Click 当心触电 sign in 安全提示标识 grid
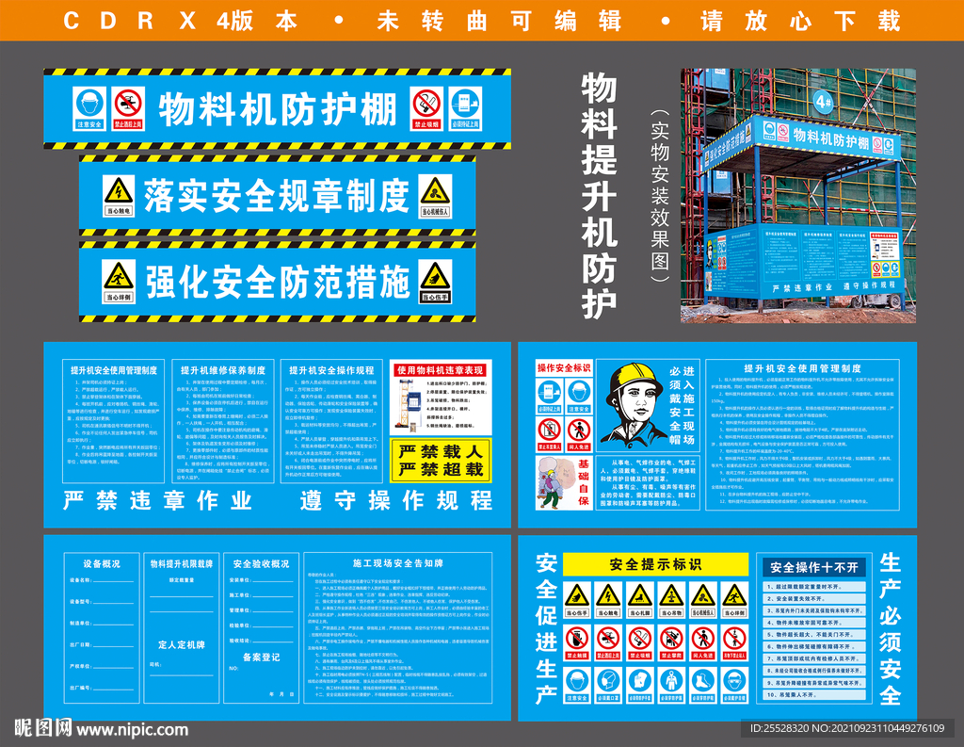Image resolution: width=964 pixels, height=747 pixels. [608, 600]
